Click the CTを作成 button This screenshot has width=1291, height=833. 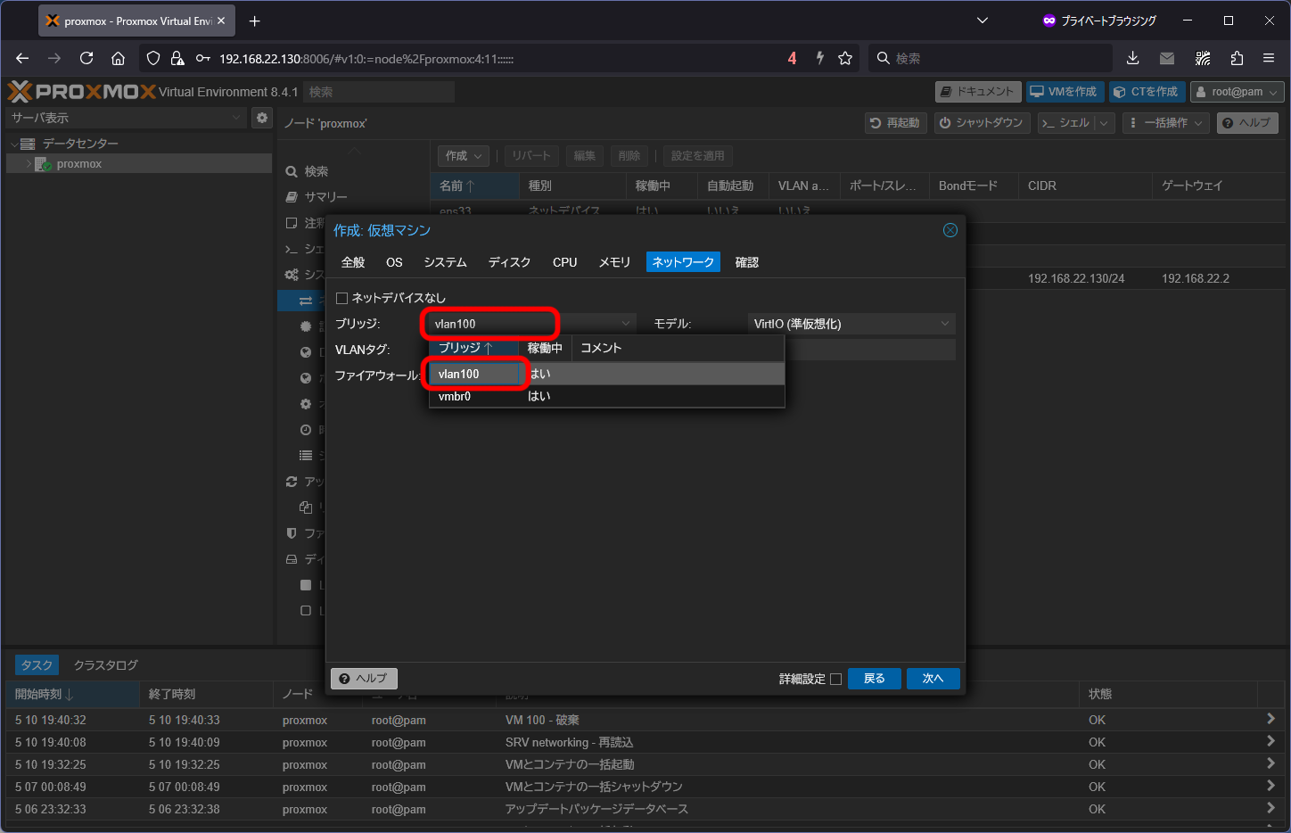(1147, 92)
